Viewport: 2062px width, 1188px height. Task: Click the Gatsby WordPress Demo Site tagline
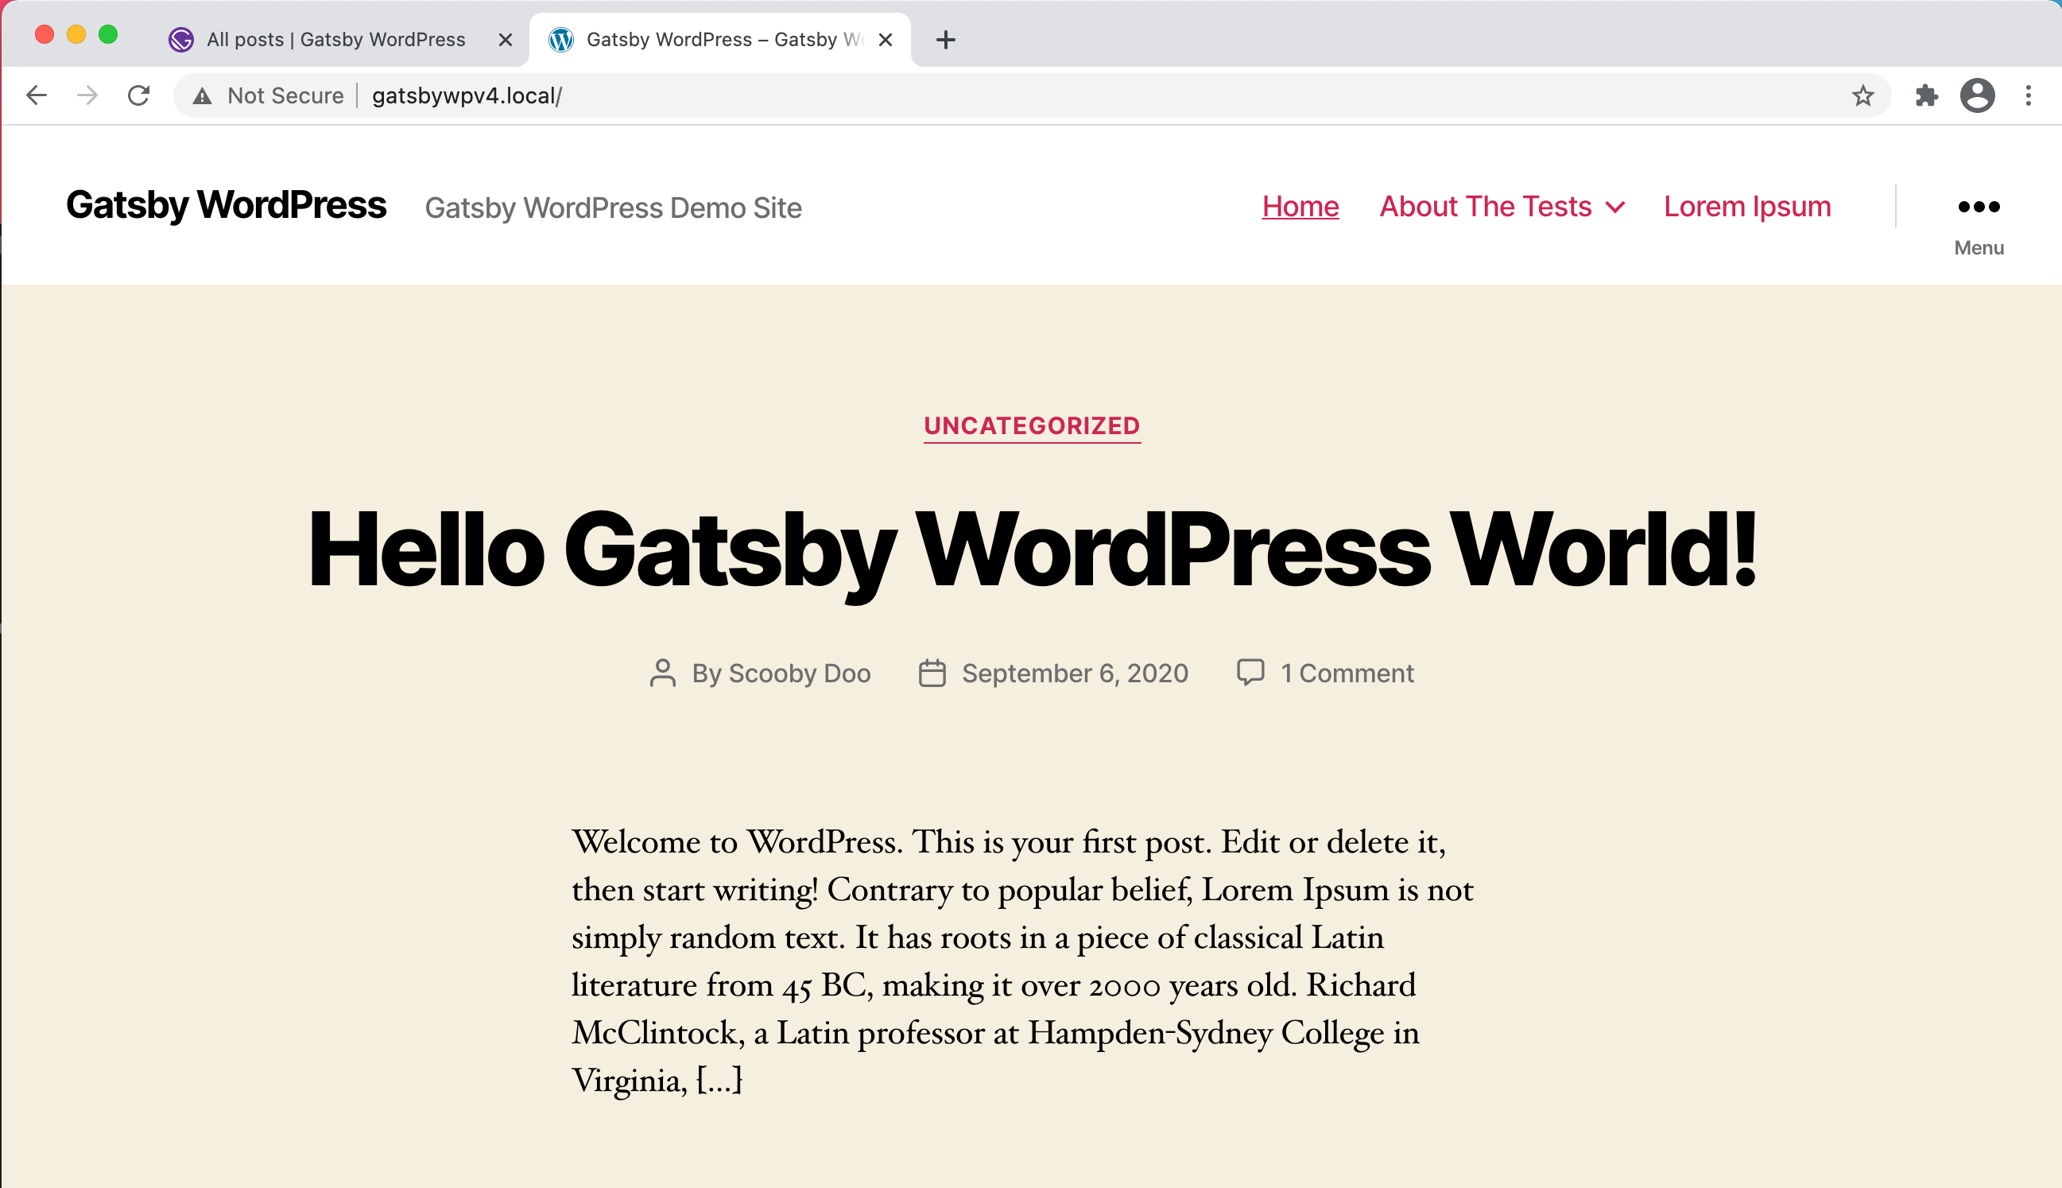pos(614,208)
